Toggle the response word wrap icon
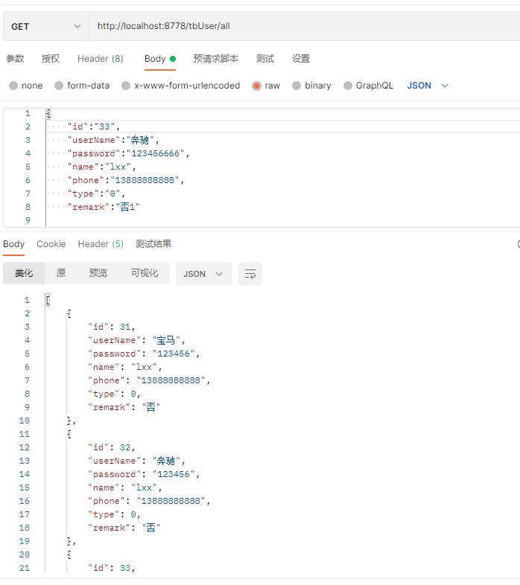 click(x=250, y=274)
